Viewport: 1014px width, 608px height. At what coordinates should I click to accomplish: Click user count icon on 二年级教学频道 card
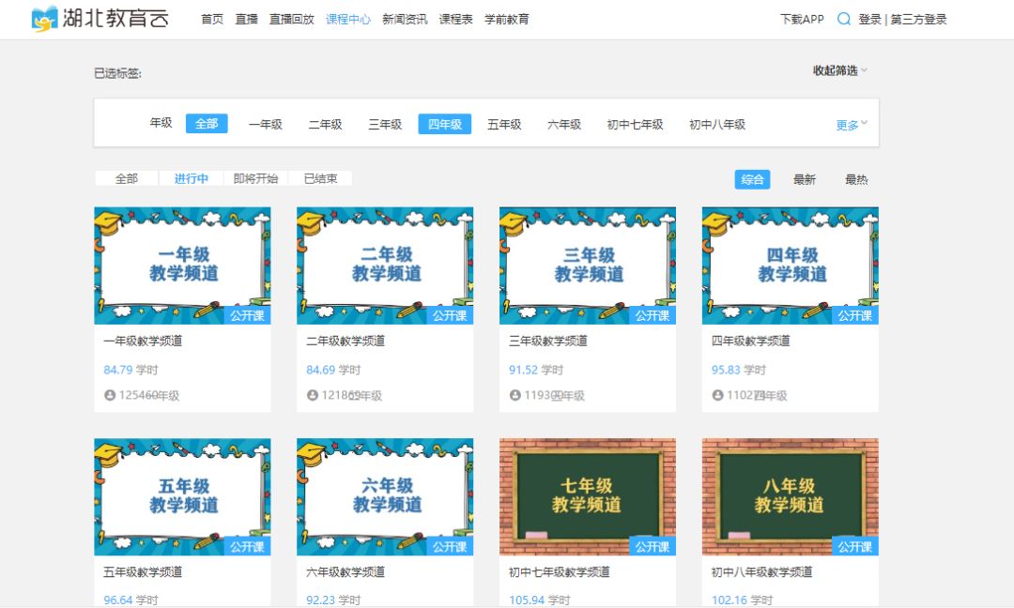pyautogui.click(x=313, y=395)
